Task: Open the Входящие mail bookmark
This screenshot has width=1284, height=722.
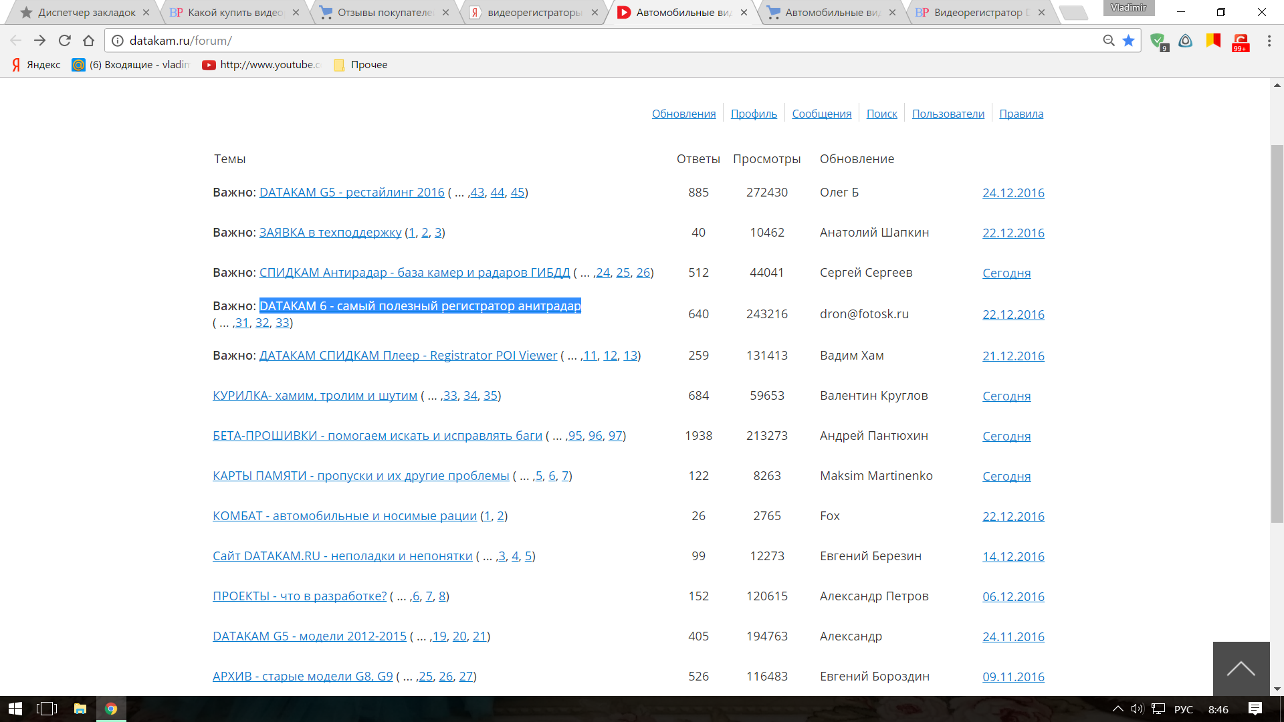Action: 131,65
